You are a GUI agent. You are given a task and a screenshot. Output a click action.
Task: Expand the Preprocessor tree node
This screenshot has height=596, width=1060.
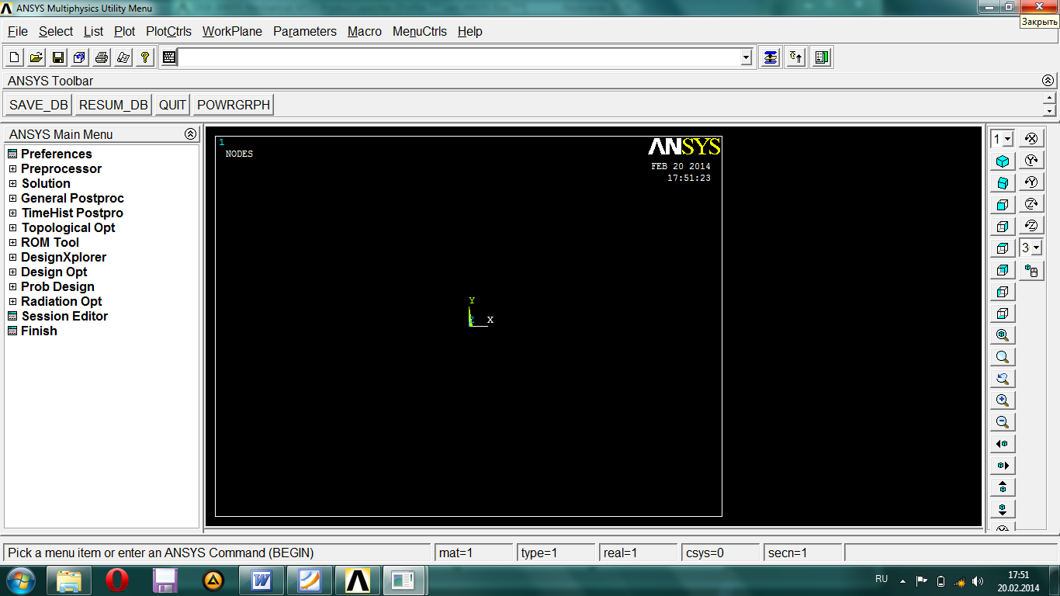12,169
